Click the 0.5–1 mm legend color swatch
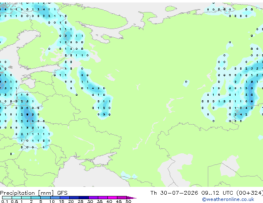This screenshot has width=263, height=203. (17, 198)
